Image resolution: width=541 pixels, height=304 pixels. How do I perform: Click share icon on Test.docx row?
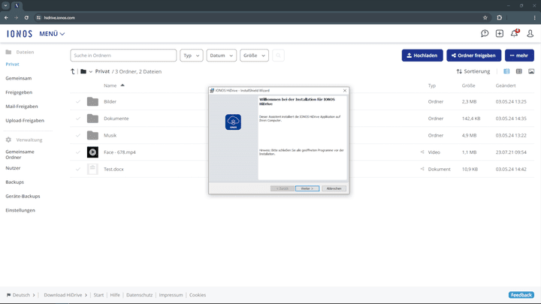click(x=422, y=169)
